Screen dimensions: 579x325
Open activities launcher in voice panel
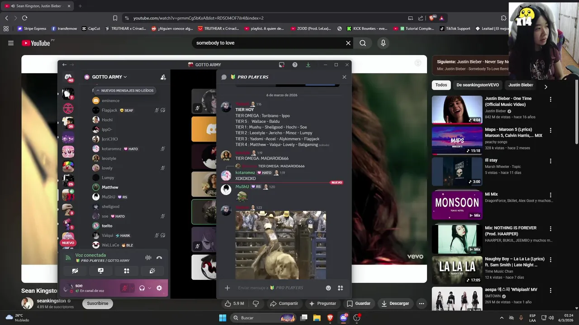(127, 271)
